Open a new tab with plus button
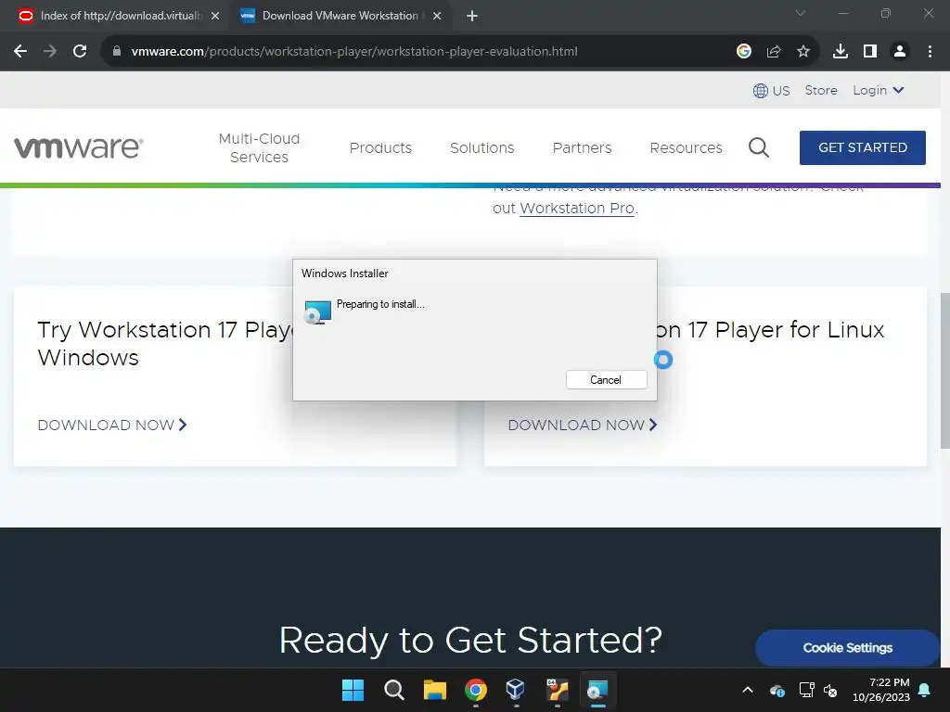This screenshot has height=712, width=950. point(472,16)
